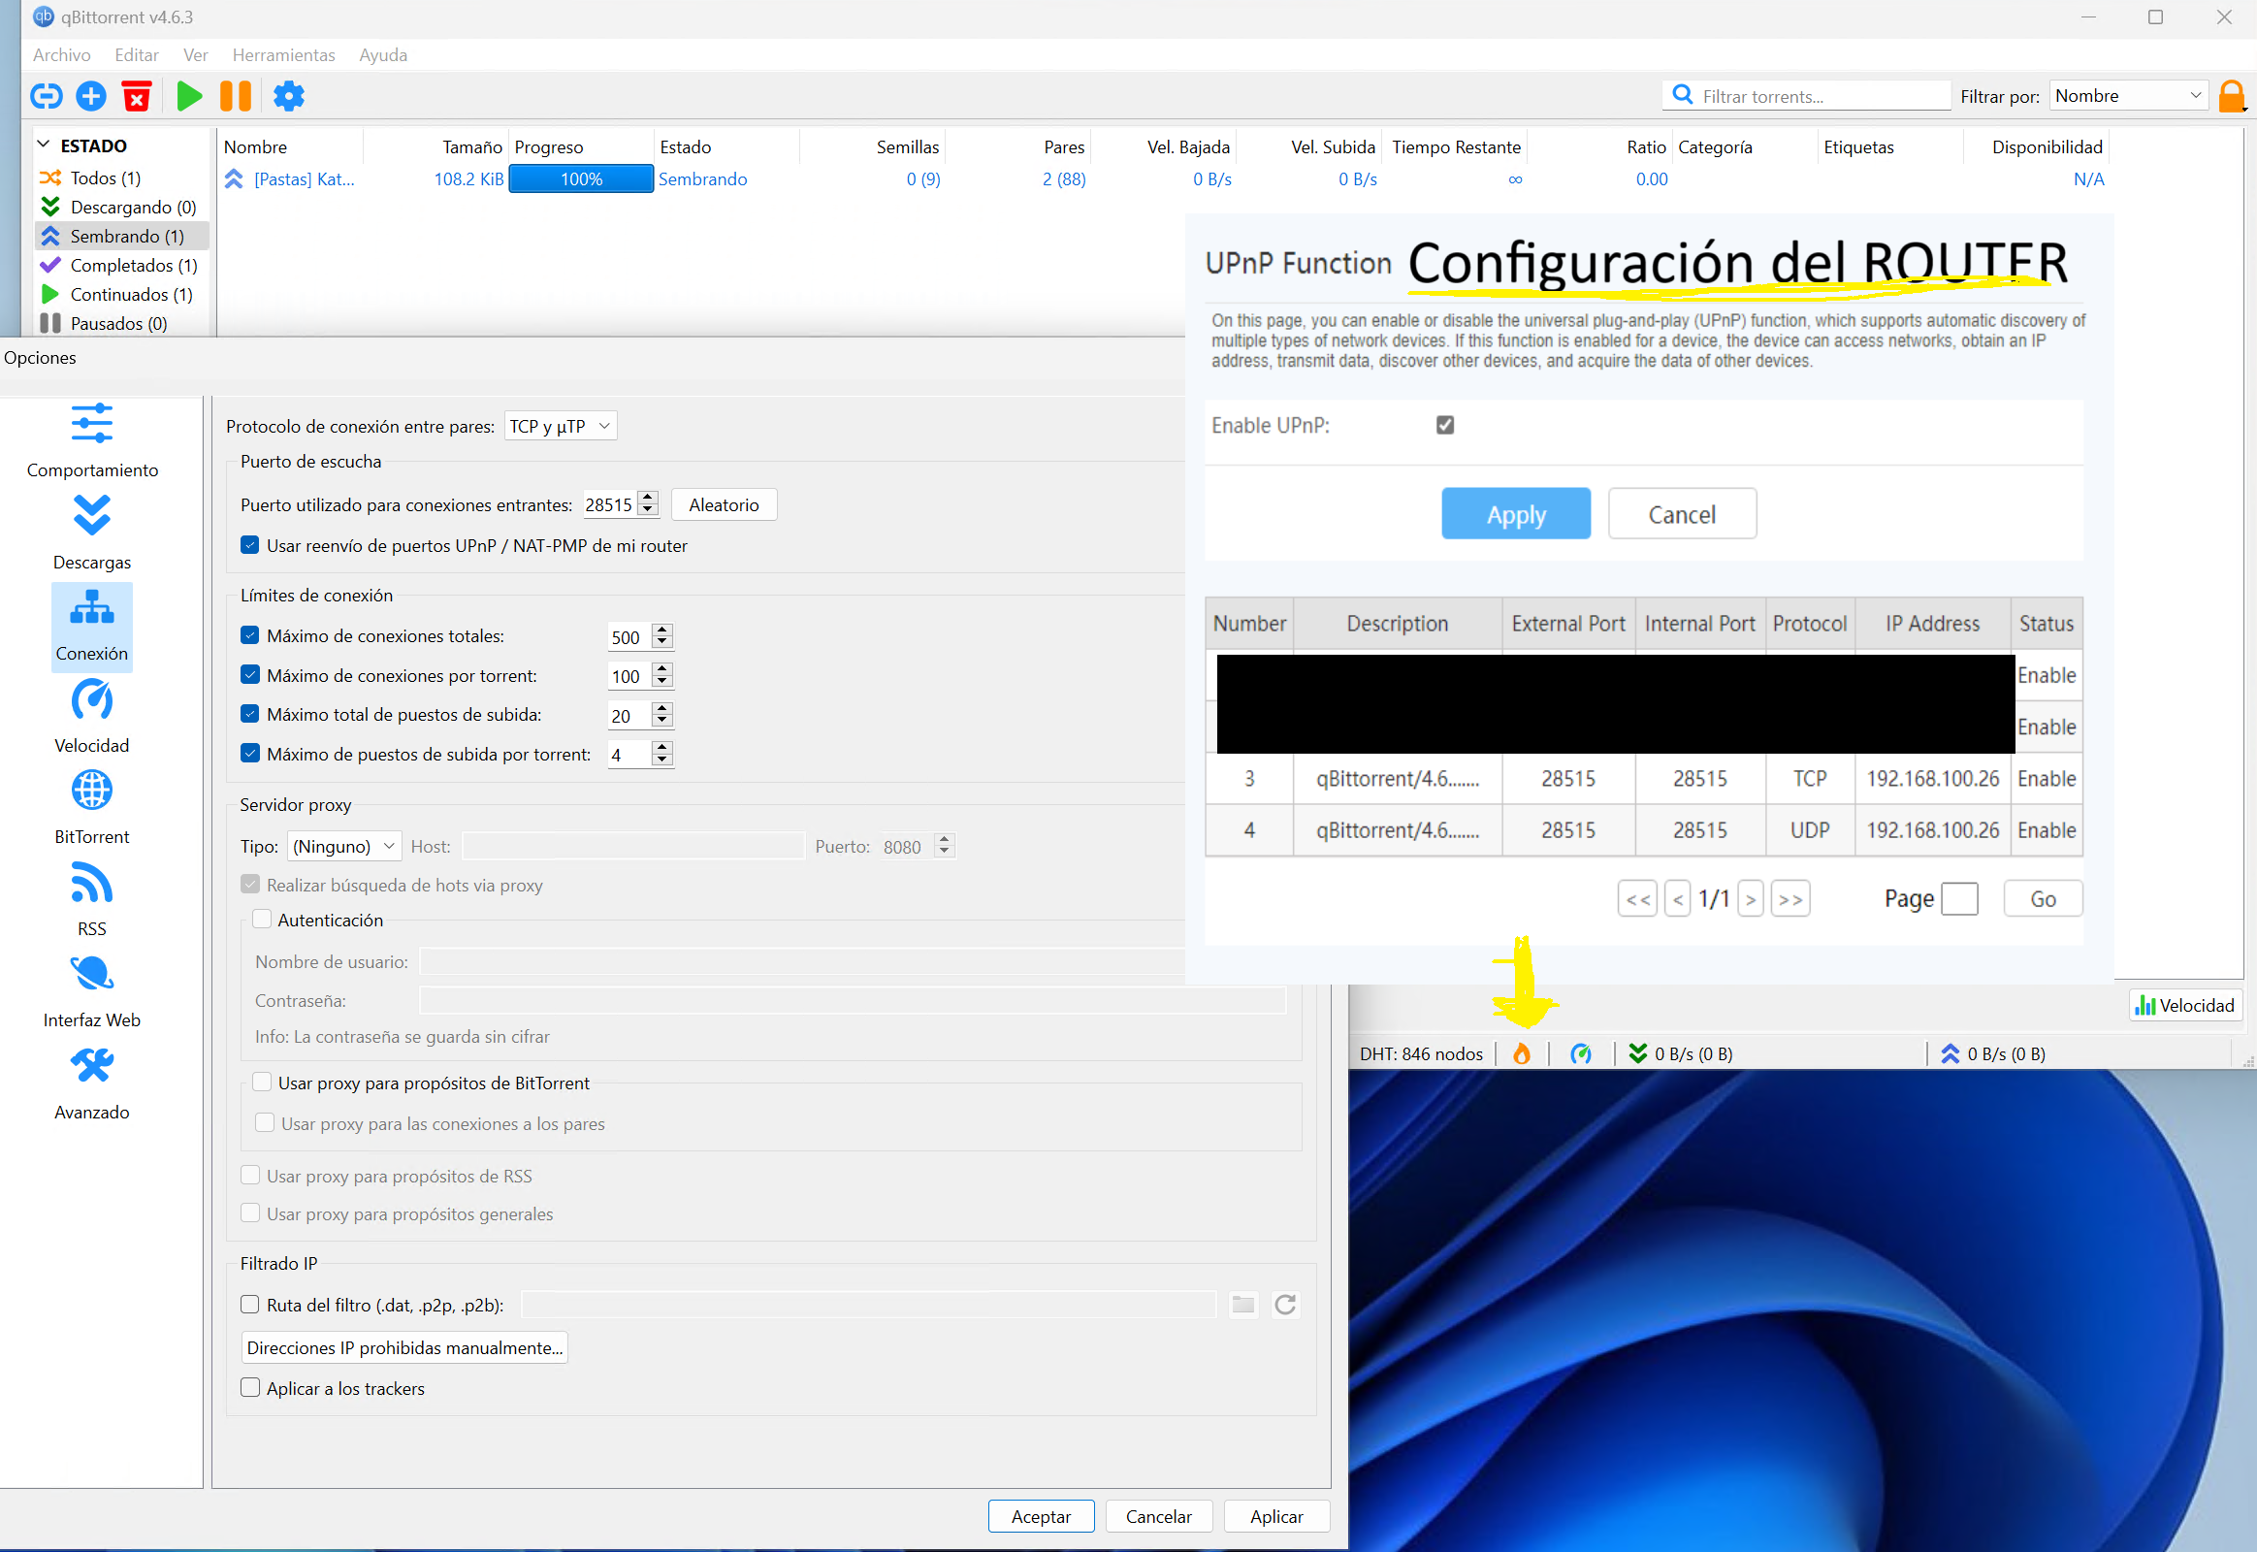Open Direcciones IP prohibidas manualmente
Viewport: 2257px width, 1552px height.
[404, 1347]
